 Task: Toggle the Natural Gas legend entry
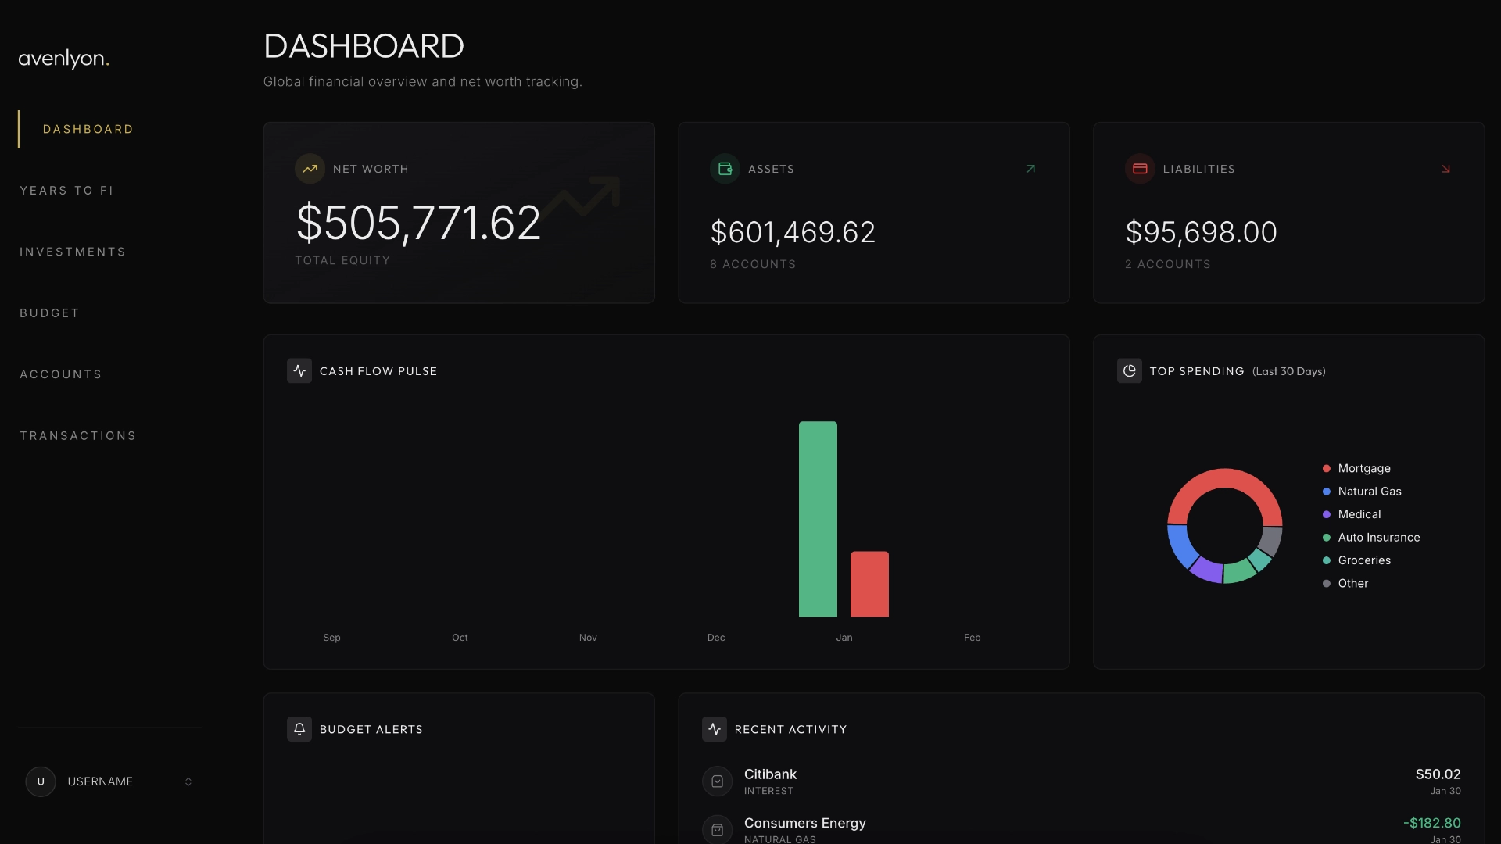click(x=1369, y=491)
